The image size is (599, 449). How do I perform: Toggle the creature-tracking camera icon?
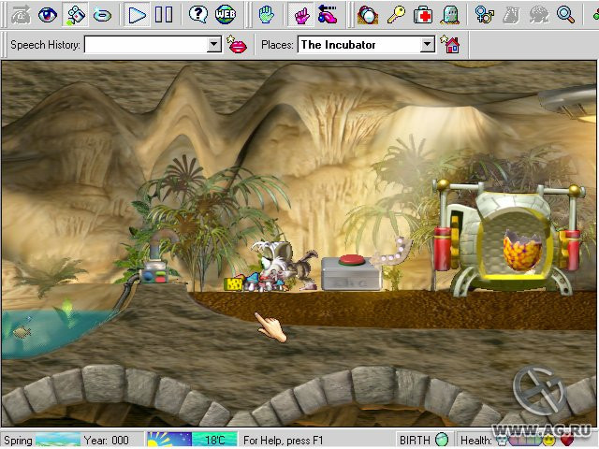coord(75,15)
